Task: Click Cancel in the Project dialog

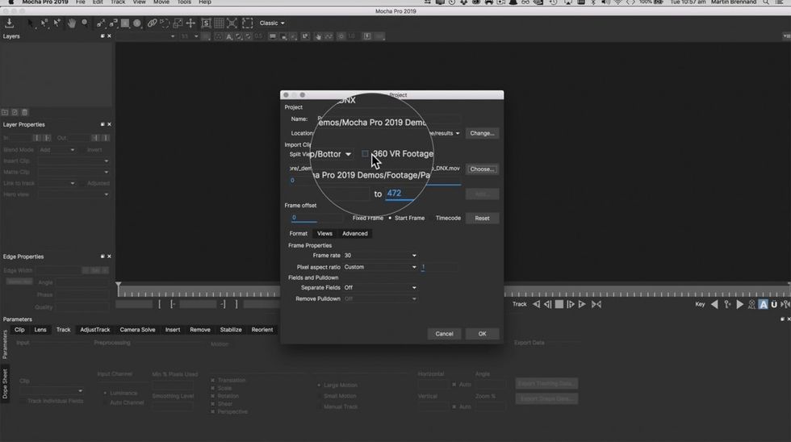Action: 445,334
